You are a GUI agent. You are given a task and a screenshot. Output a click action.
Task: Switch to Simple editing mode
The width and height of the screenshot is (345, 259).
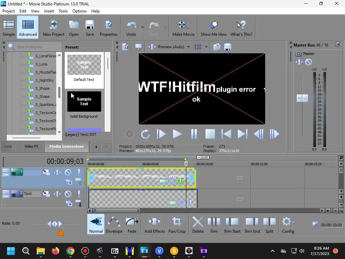click(9, 28)
